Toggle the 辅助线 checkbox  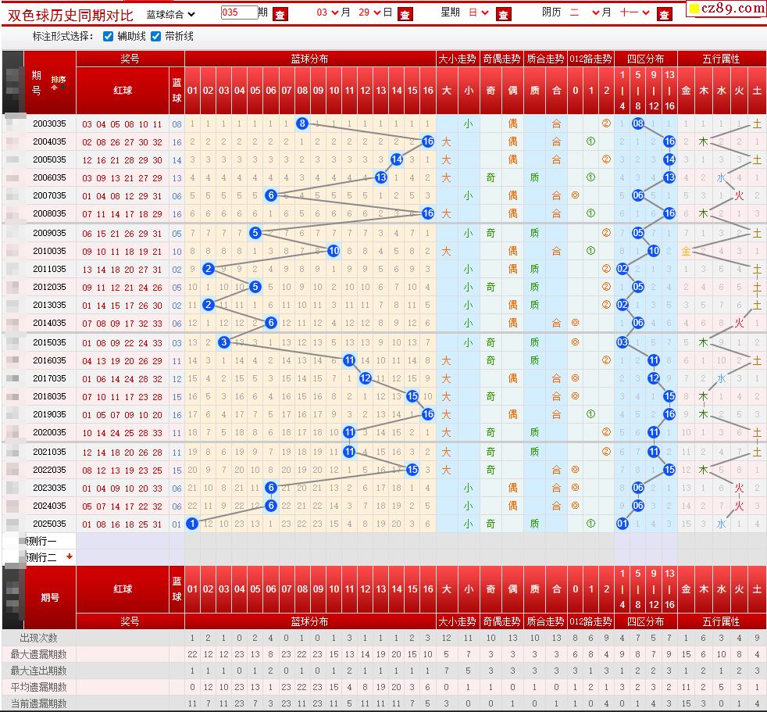coord(109,37)
